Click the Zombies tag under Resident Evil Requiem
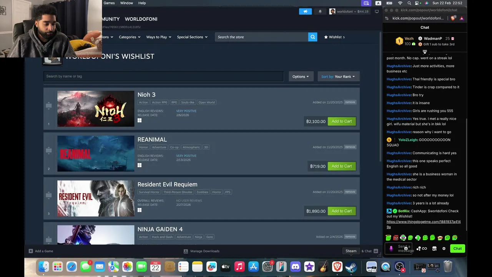 (x=202, y=192)
